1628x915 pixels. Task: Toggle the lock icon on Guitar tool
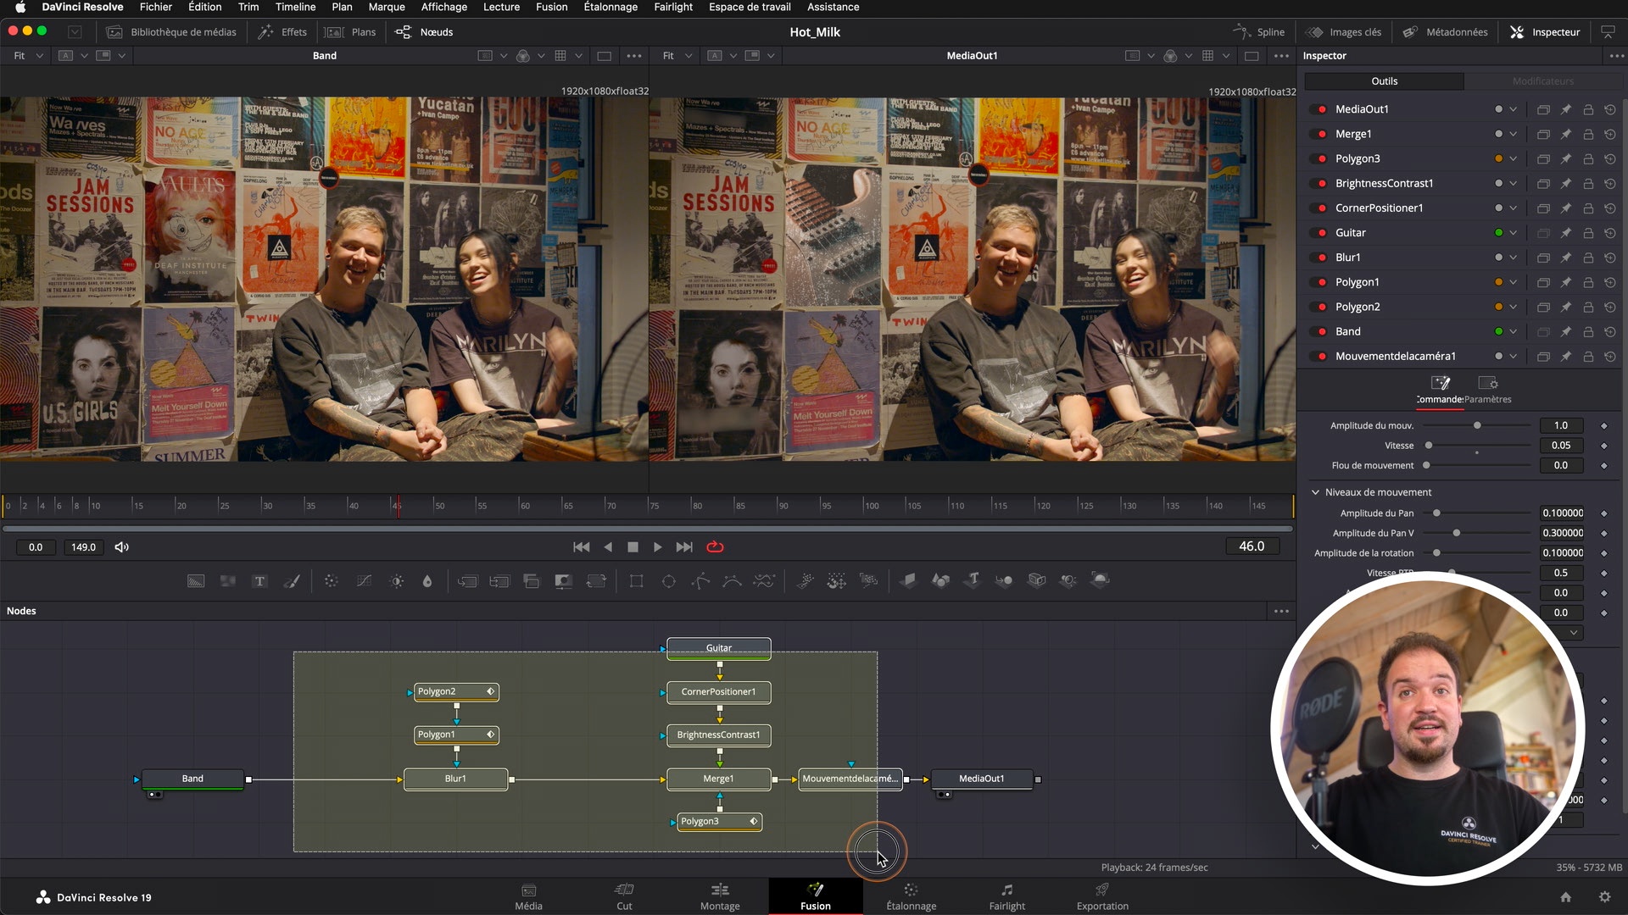(1587, 233)
